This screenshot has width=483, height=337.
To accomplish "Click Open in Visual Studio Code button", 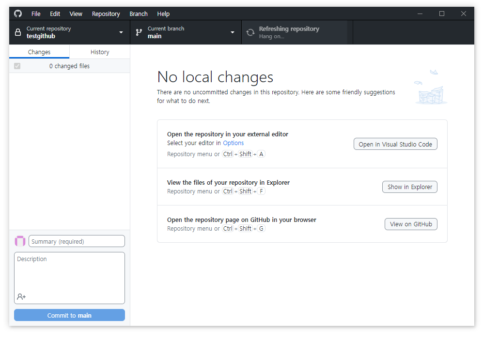I will 395,144.
